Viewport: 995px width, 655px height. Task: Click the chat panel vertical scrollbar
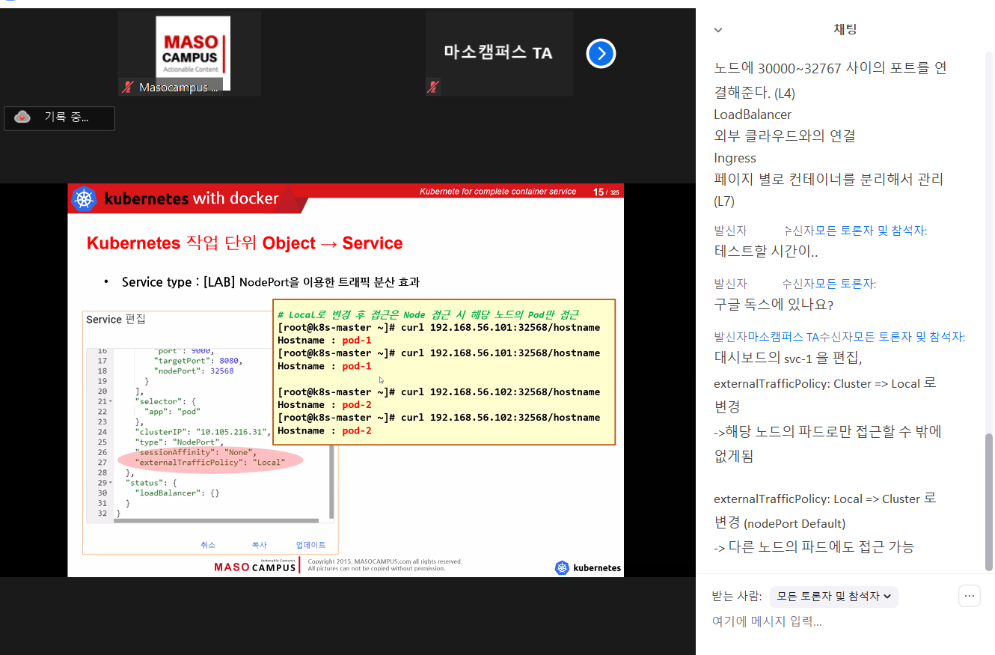coord(989,500)
